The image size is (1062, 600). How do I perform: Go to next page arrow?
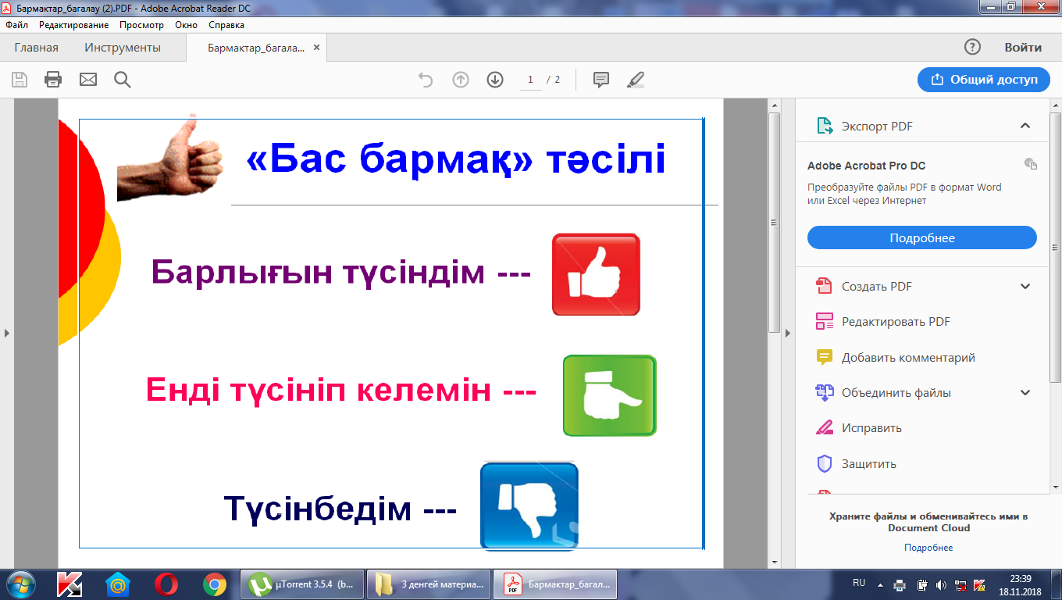495,80
